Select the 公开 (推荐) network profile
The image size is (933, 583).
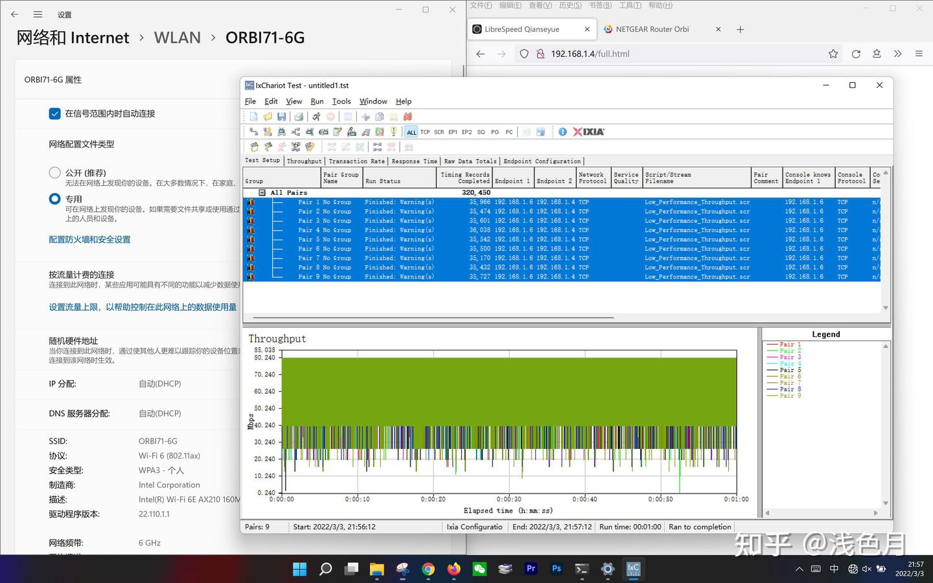coord(54,172)
